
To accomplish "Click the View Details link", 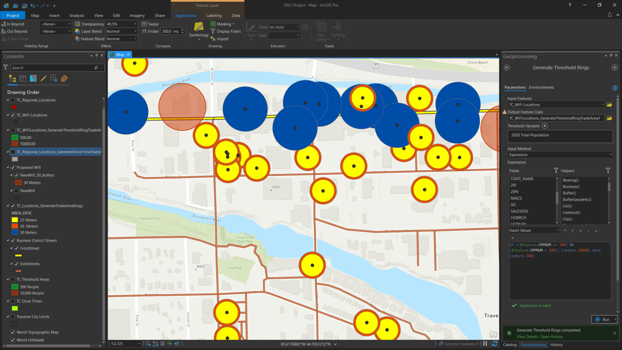I will coord(527,336).
